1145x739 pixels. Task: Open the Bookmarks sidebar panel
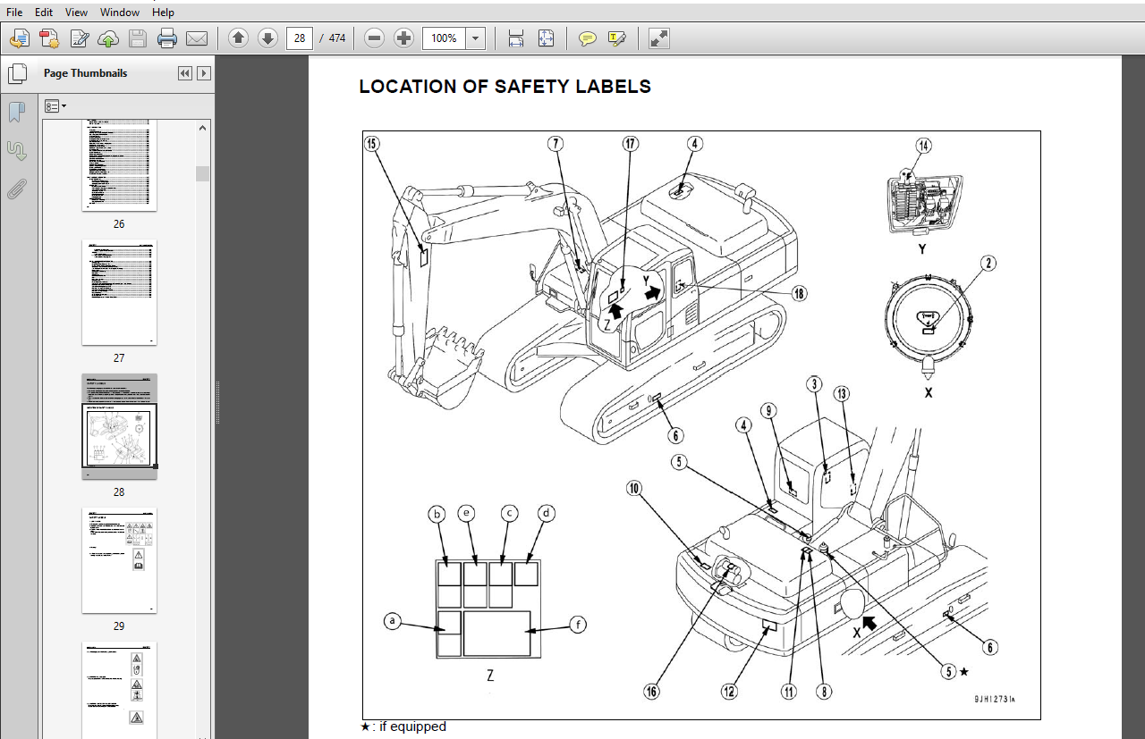pyautogui.click(x=17, y=112)
